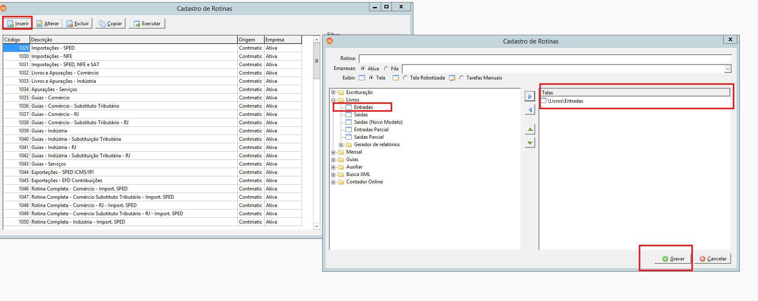This screenshot has height=301, width=758.
Task: Select Entradas Parcial in the tree
Action: (x=371, y=130)
